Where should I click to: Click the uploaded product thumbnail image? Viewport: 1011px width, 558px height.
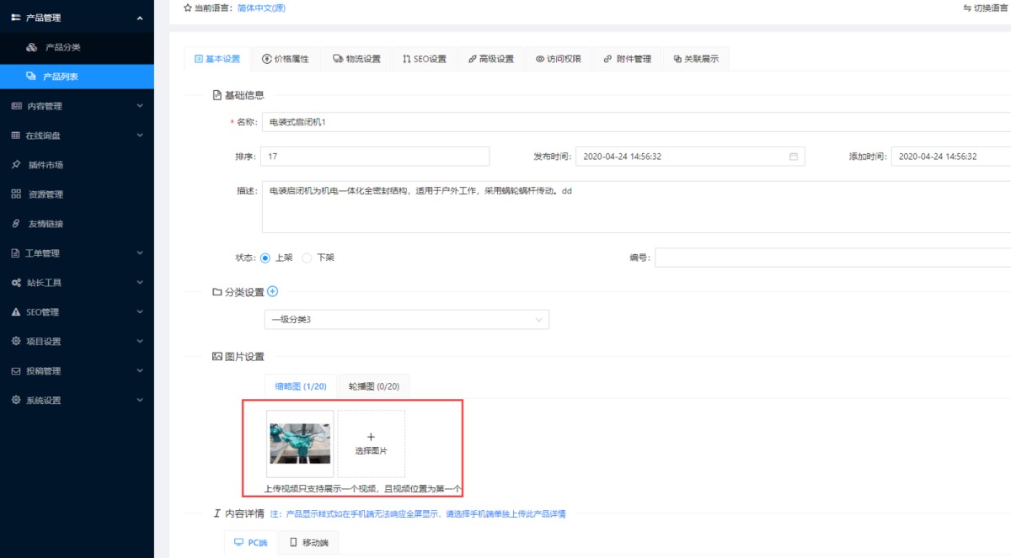click(x=300, y=444)
